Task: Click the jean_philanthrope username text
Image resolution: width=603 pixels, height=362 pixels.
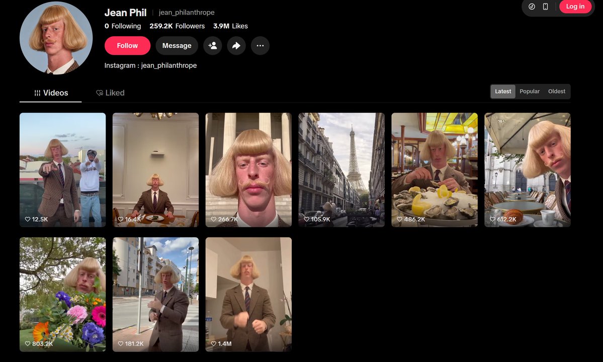Action: coord(187,13)
